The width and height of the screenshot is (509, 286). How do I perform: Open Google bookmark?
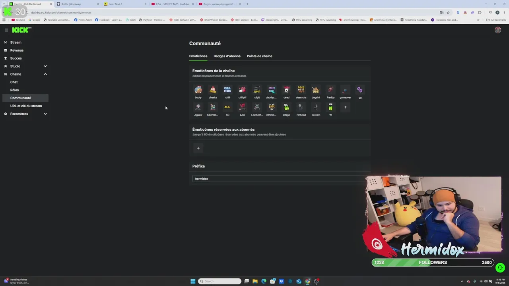(35, 19)
